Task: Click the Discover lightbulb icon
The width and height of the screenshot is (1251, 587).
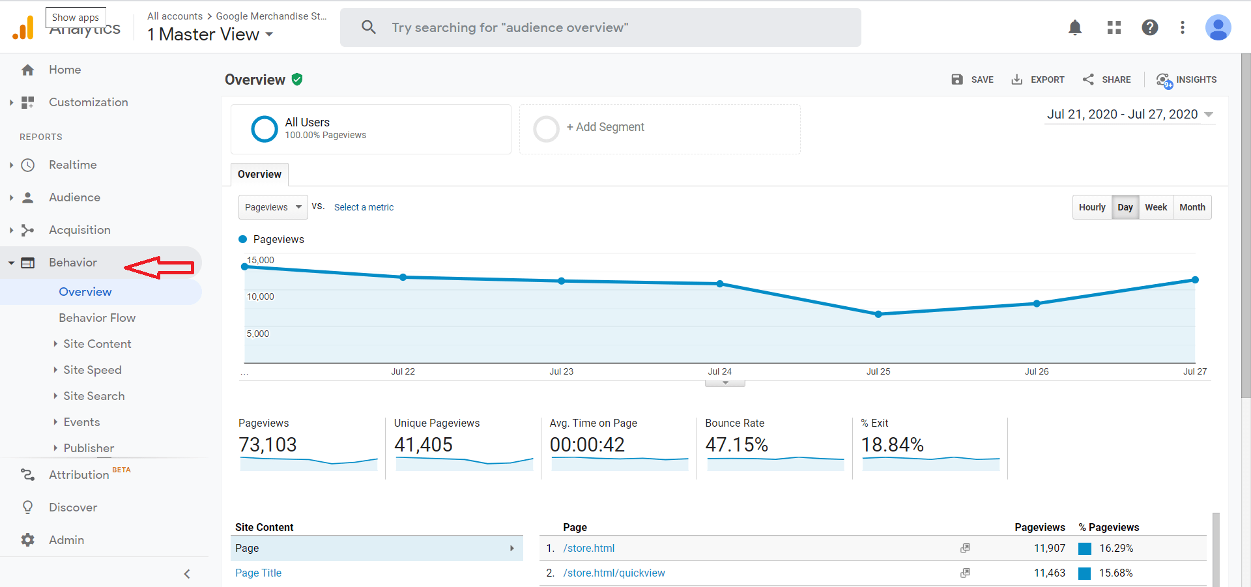Action: [x=27, y=508]
